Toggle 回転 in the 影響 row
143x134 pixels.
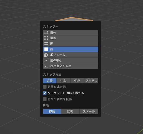(x=70, y=111)
